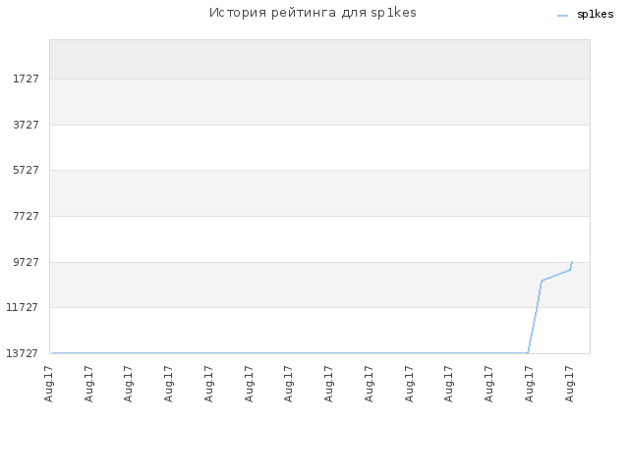Select the 9727 y-axis label
Image resolution: width=629 pixels, height=471 pixels.
(27, 262)
